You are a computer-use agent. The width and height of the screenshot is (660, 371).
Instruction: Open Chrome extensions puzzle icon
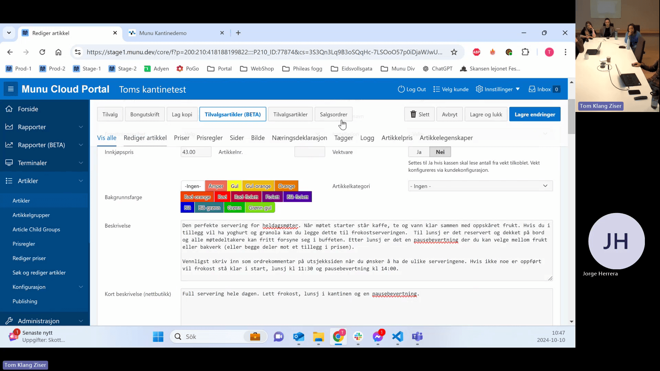point(525,52)
